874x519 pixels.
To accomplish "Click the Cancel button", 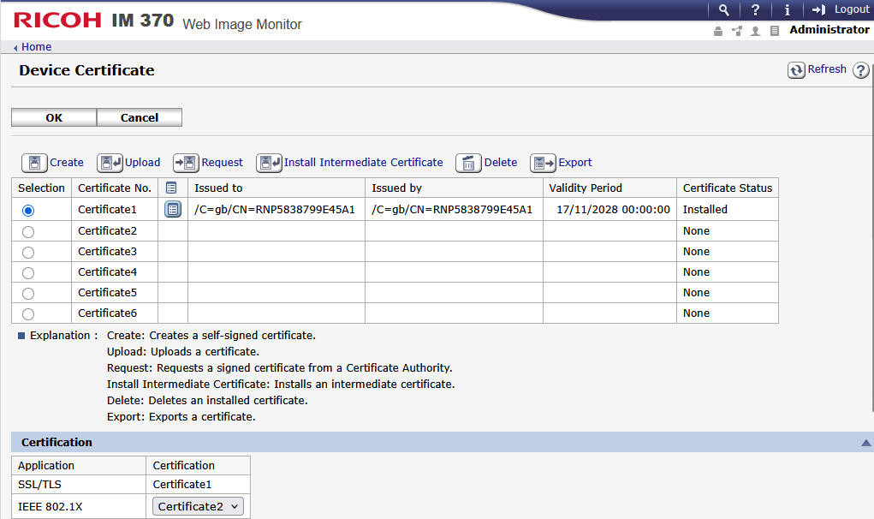I will click(140, 117).
